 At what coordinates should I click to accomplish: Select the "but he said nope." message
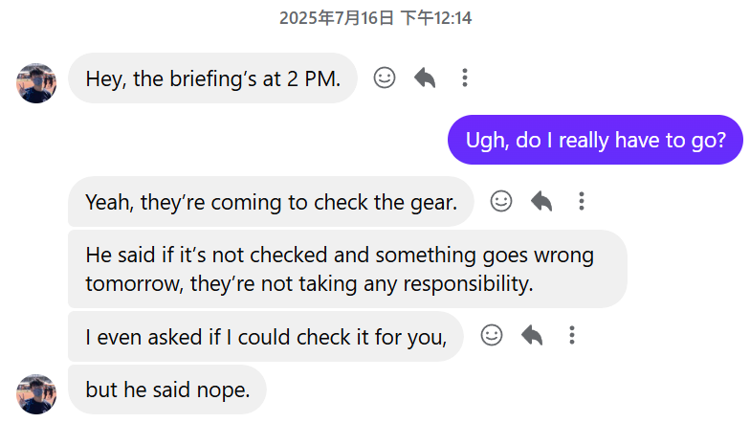point(167,390)
